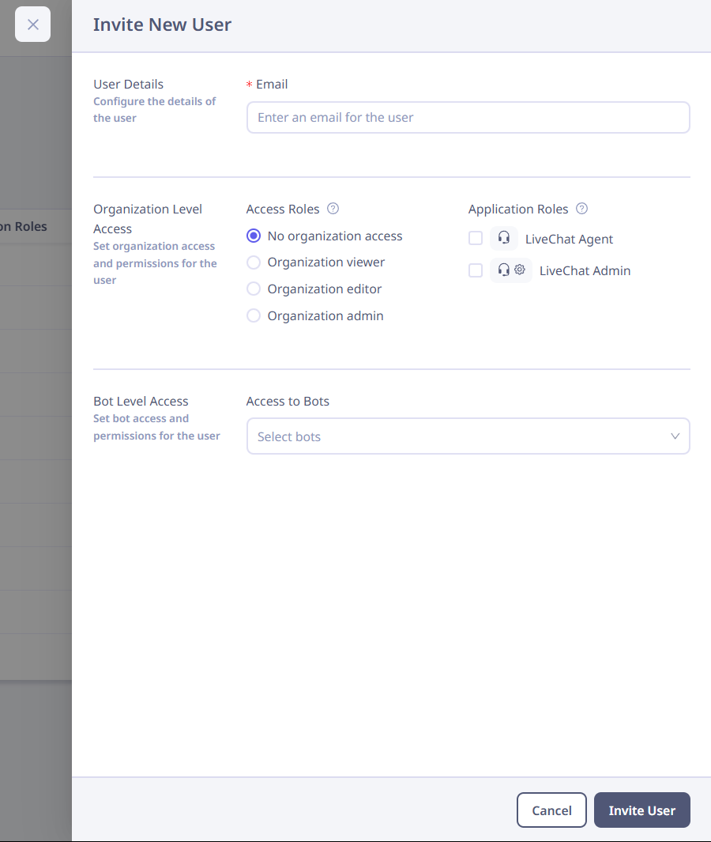The width and height of the screenshot is (711, 842).
Task: Close the Invite New User panel
Action: (x=32, y=25)
